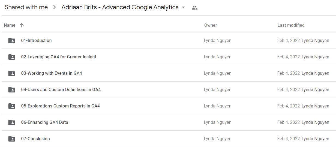Click the Owner column header

tap(211, 25)
